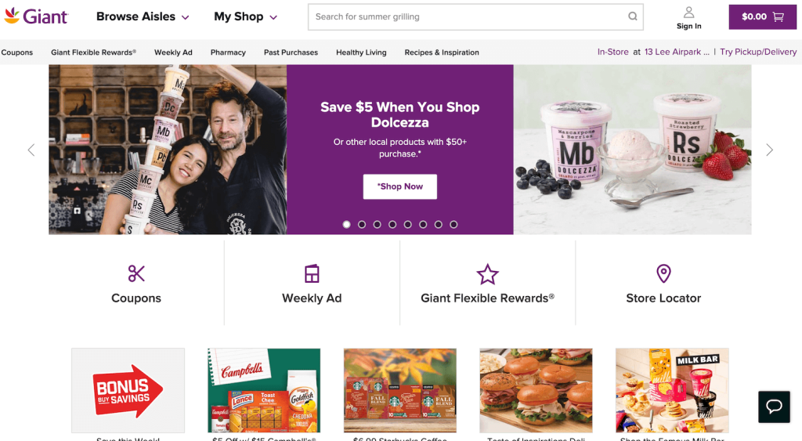Image resolution: width=802 pixels, height=441 pixels.
Task: Click the Giant logo icon
Action: tap(13, 16)
